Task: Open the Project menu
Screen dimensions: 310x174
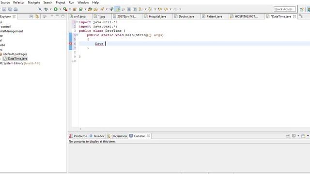Action: (x=60, y=2)
